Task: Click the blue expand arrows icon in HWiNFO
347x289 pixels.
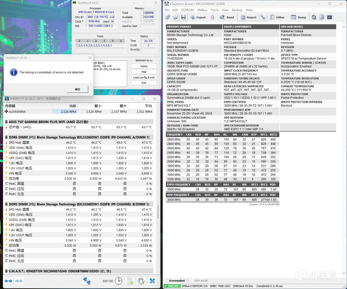Action: pos(8,281)
